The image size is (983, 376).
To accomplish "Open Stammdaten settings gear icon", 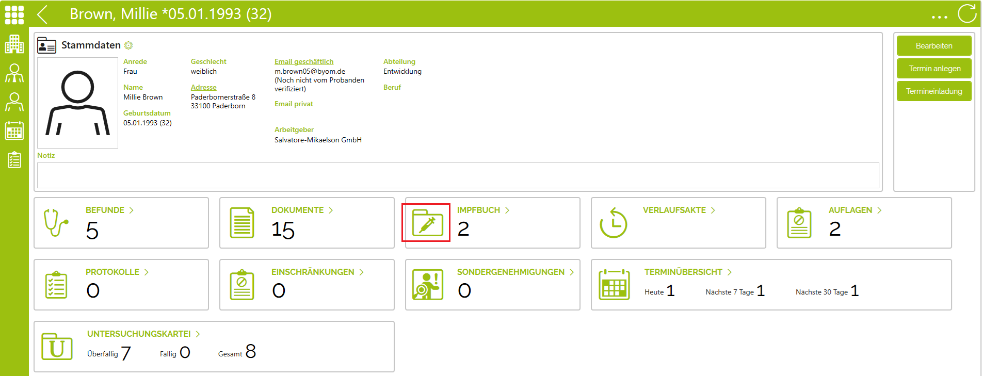I will click(128, 45).
